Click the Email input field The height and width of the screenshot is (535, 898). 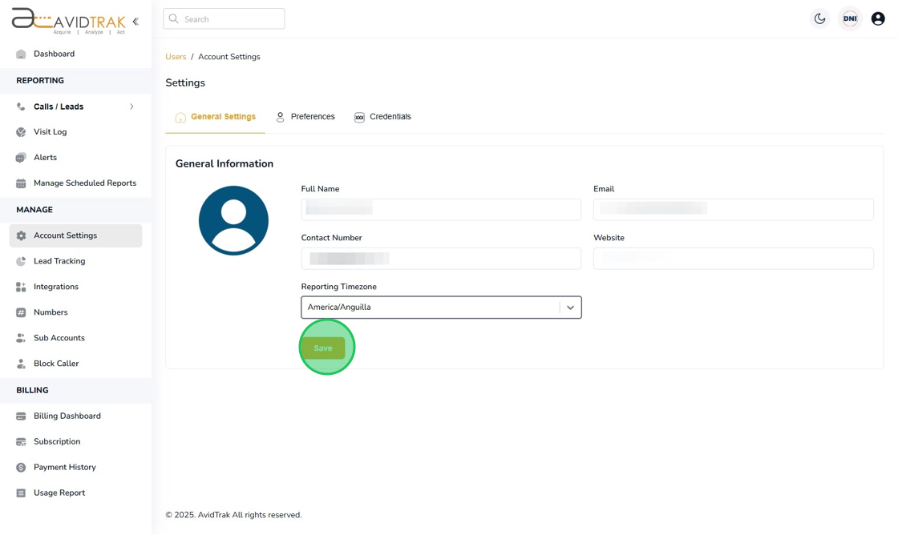pos(734,209)
